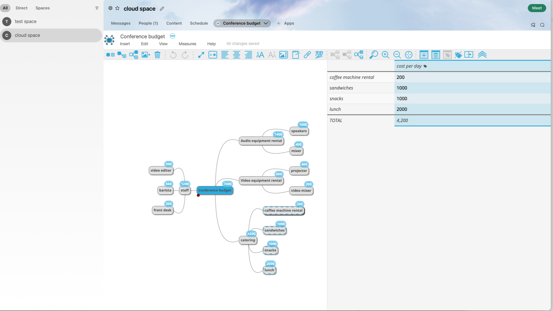Click the magnifier search icon in toolbar
553x311 pixels.
coord(374,55)
